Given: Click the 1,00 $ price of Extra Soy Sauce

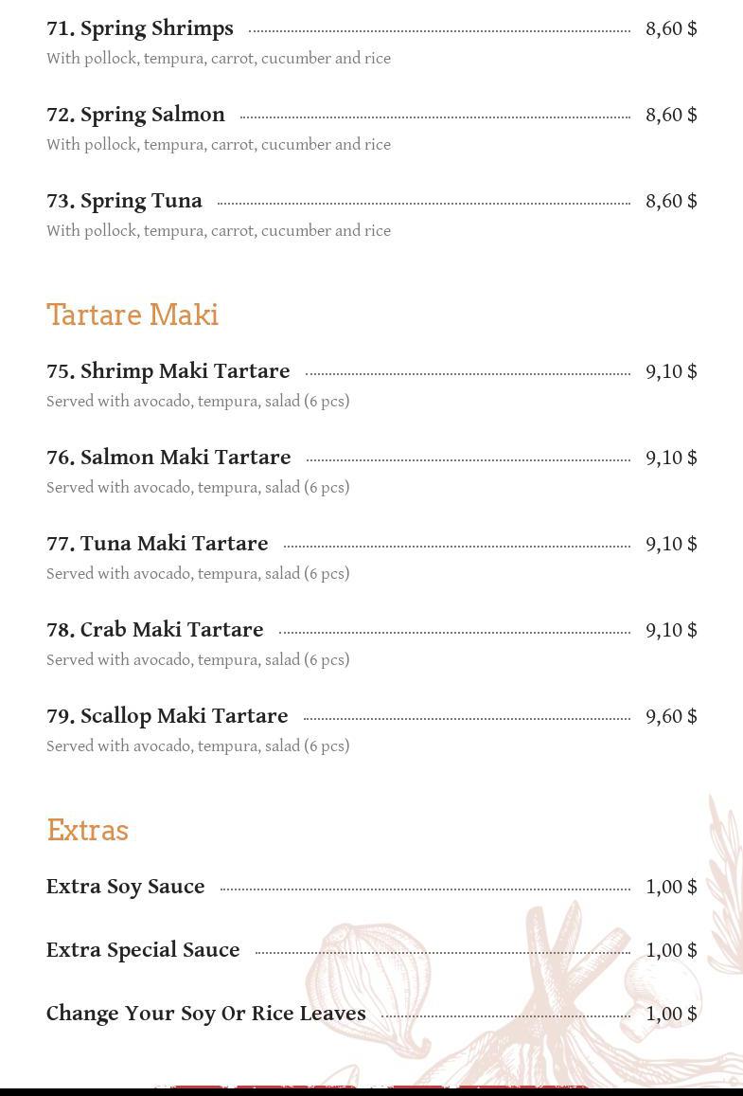Looking at the screenshot, I should (671, 887).
